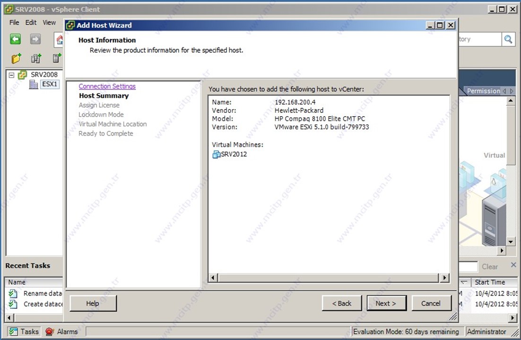Click Clear in Recent Tasks

490,267
